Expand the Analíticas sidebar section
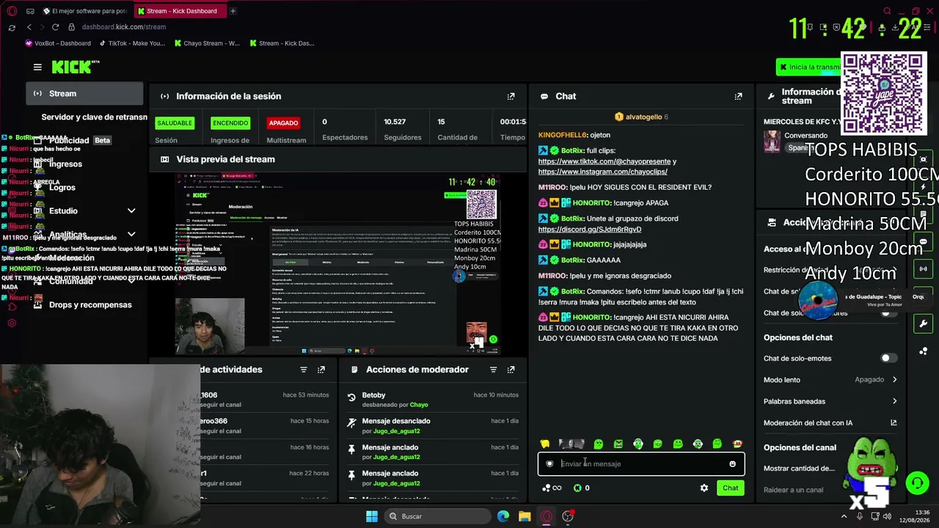The image size is (939, 528). pos(131,235)
